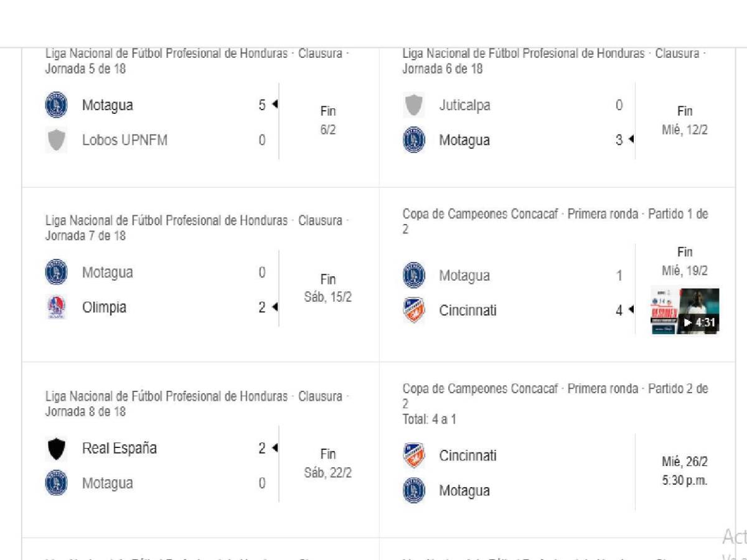747x560 pixels.
Task: Click the Motagua crest in Jornada 5
Action: point(56,105)
